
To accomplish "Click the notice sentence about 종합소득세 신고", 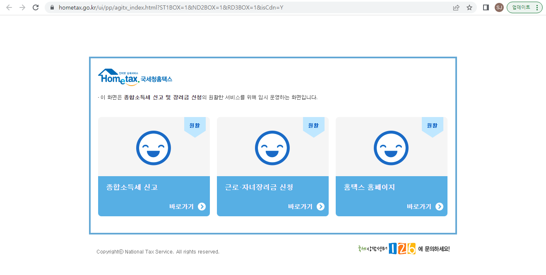I will coord(208,98).
